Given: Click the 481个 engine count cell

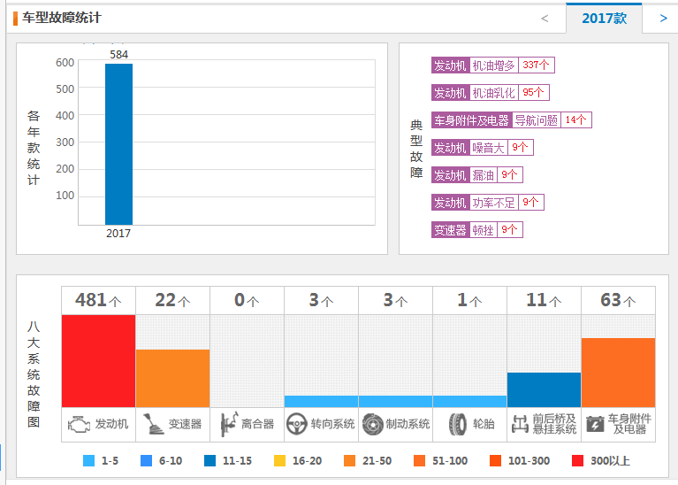Looking at the screenshot, I should coord(99,300).
